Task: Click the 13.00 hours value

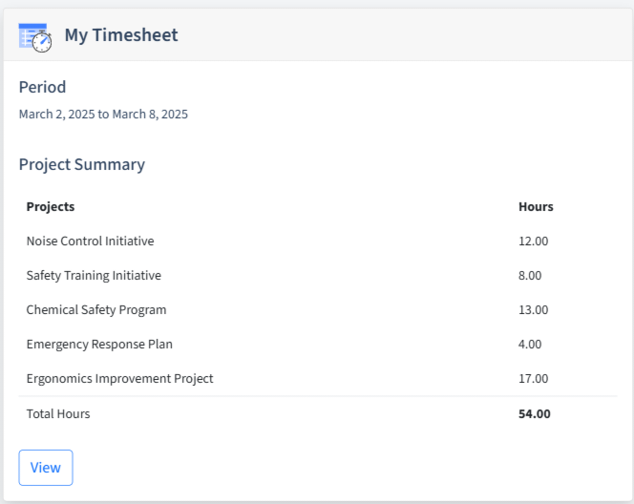Action: 534,309
